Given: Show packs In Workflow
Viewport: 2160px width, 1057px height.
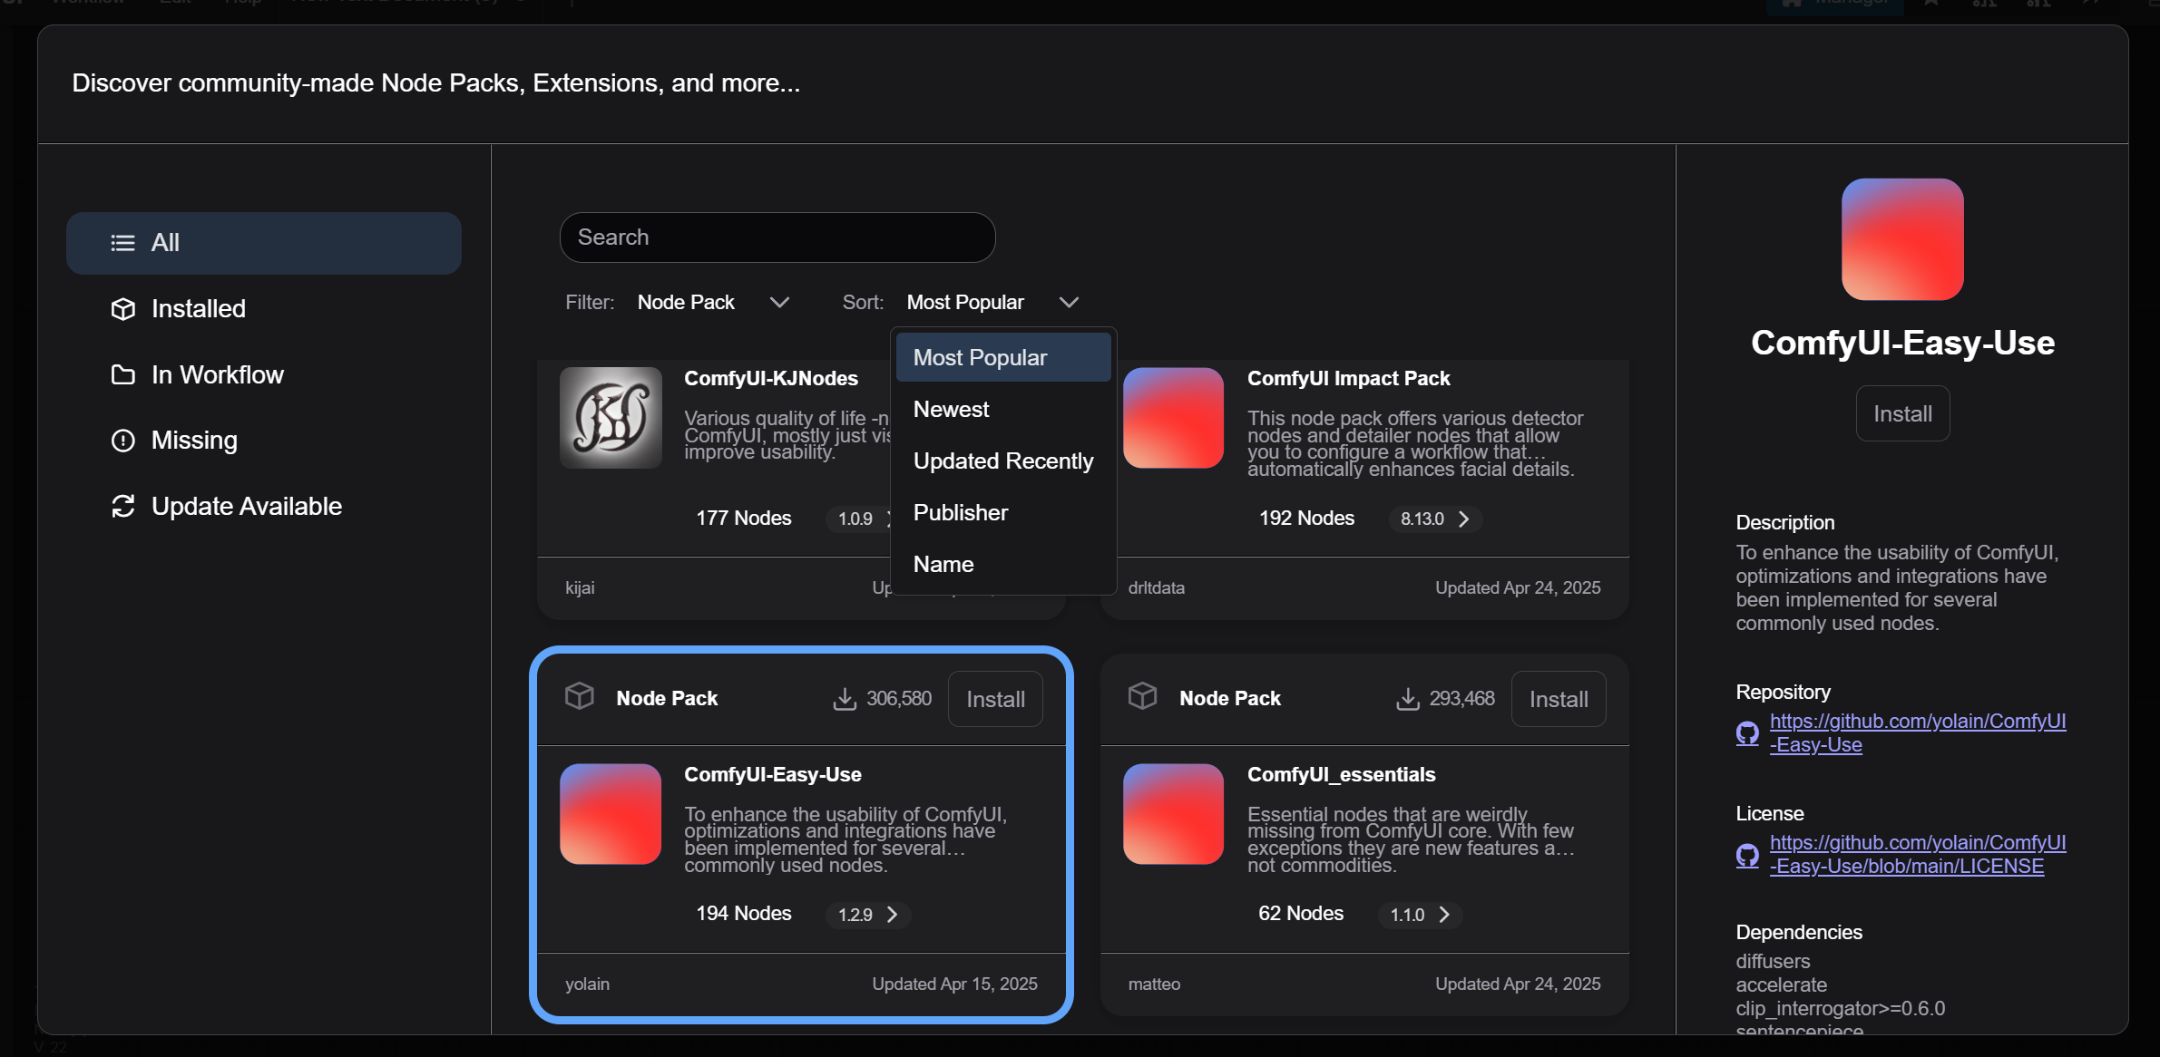Looking at the screenshot, I should 264,374.
